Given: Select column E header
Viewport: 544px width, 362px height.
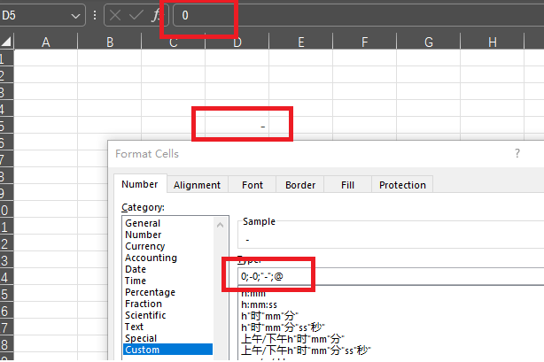Looking at the screenshot, I should point(301,42).
